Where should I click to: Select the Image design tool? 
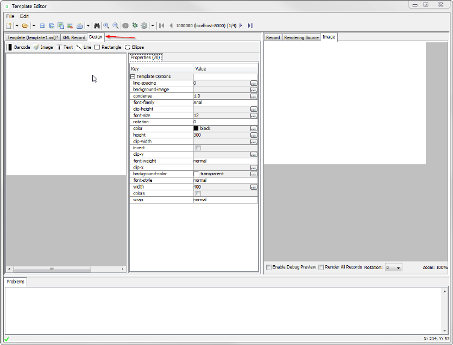click(43, 47)
